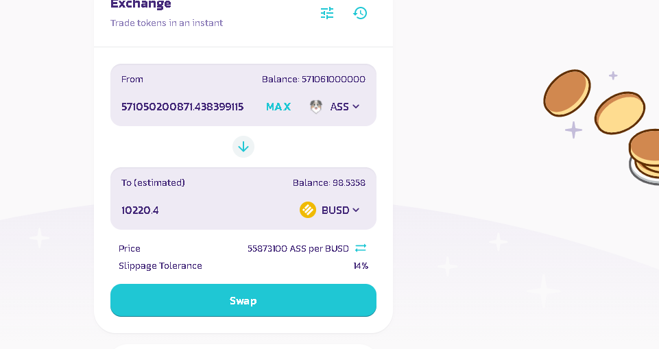Image resolution: width=659 pixels, height=349 pixels.
Task: Click the To balance 98.5358 text
Action: [x=329, y=182]
